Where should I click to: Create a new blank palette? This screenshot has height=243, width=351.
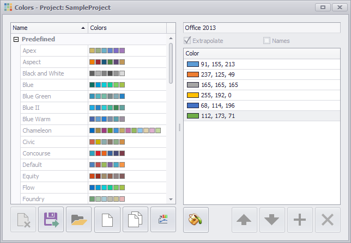pos(107,219)
